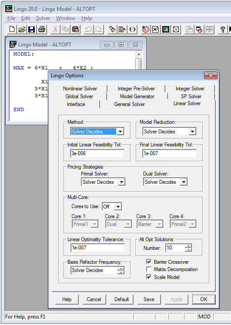The height and width of the screenshot is (325, 231).
Task: Open the Core 1 dropdown showing Primal1
Action: (94, 224)
